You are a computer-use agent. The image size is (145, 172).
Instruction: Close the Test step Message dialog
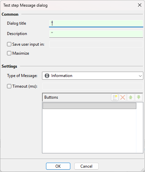coord(140,5)
